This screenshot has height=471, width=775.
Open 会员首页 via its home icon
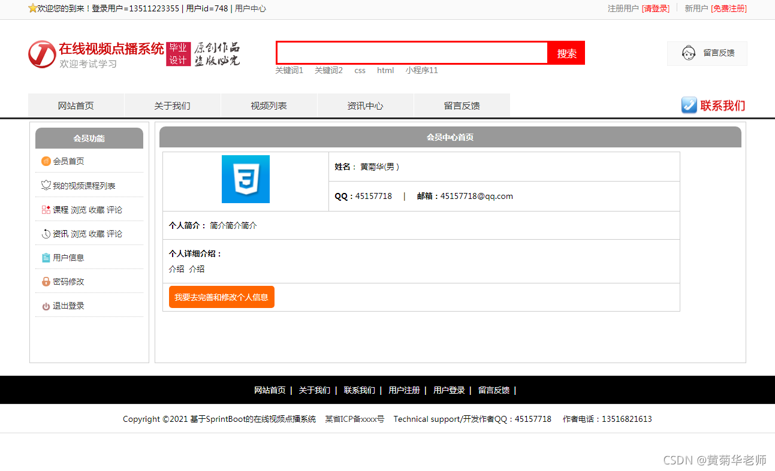pyautogui.click(x=46, y=161)
